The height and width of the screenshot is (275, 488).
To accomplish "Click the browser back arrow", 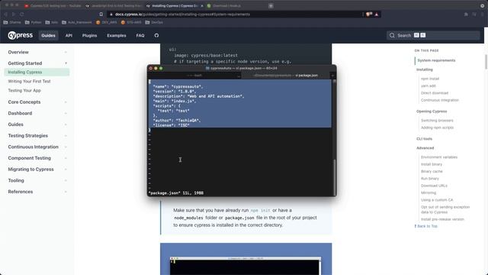I will tap(5, 15).
